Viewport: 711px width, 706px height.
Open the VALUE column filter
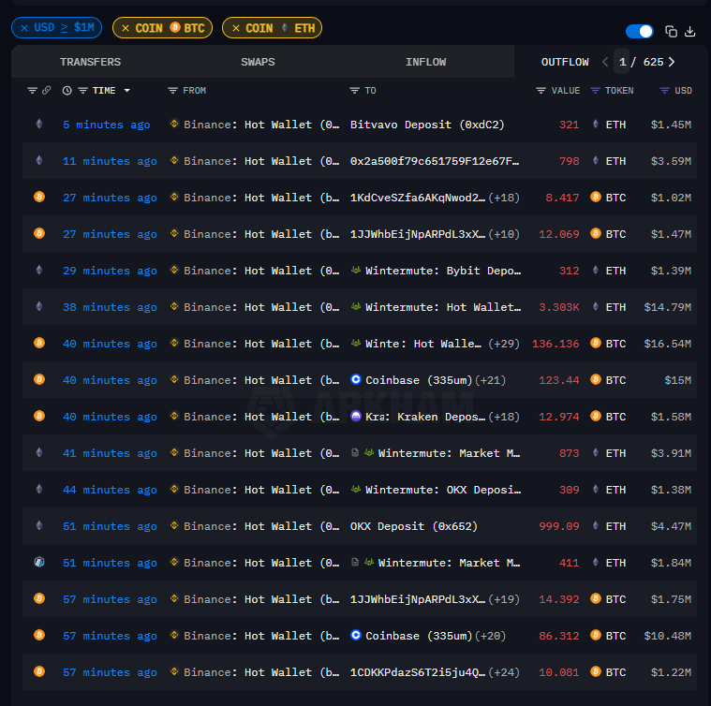pos(541,91)
